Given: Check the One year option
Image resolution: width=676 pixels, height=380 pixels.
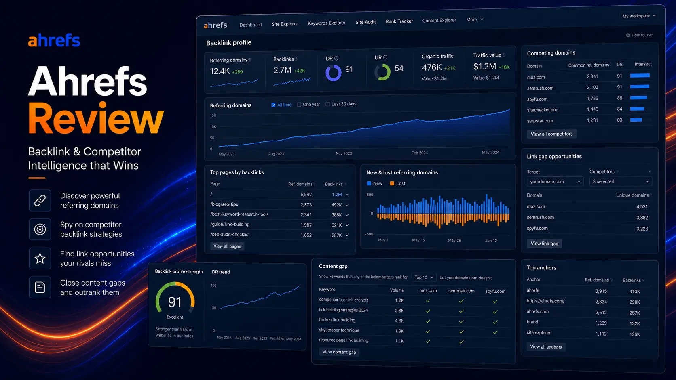Looking at the screenshot, I should coord(299,105).
